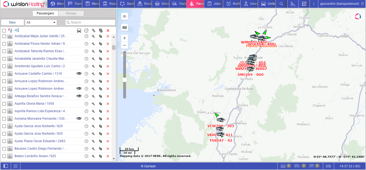This screenshot has height=170, width=366.
Task: Open the map layers menu icon
Action: (125, 27)
